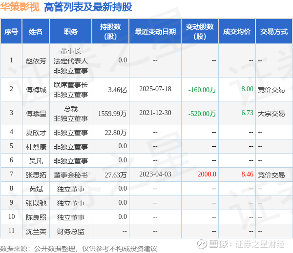Click the 总裁 position text
The image size is (293, 253).
71,109
